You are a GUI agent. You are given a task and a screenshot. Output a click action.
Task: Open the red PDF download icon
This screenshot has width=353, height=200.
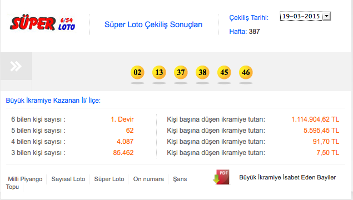[221, 177]
